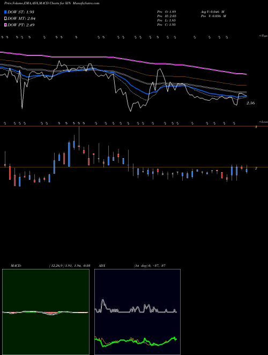
Task: Open the dark blue ADX indicator chart
Action: click(137, 312)
